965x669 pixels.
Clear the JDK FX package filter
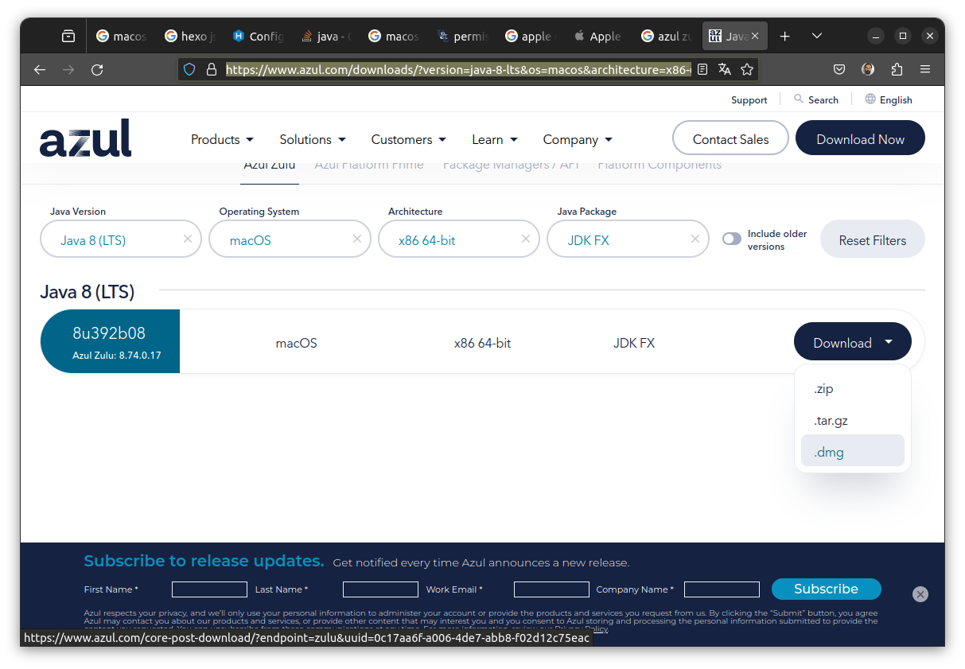tap(695, 239)
